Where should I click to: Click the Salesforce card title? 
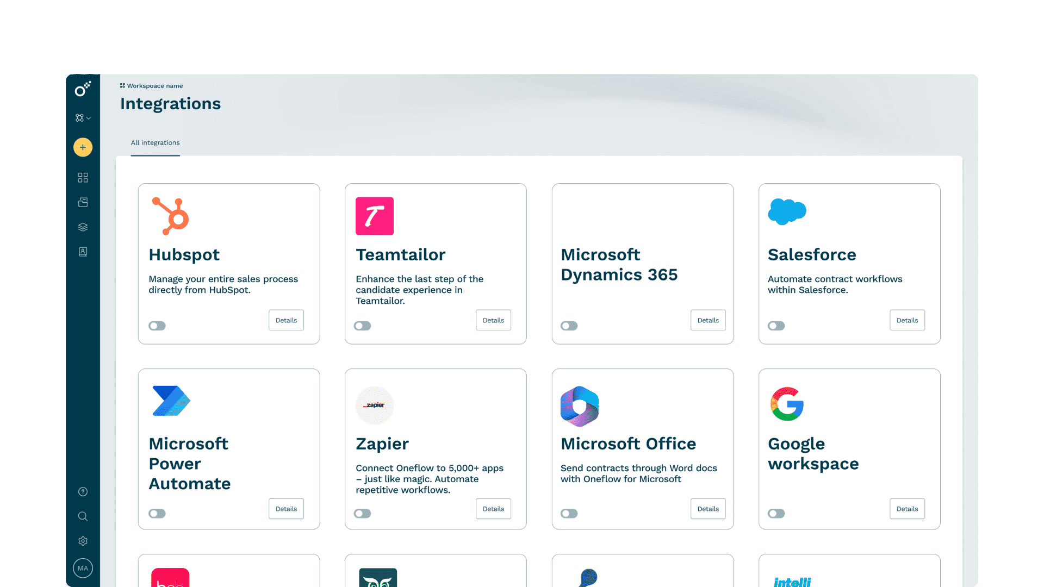812,255
